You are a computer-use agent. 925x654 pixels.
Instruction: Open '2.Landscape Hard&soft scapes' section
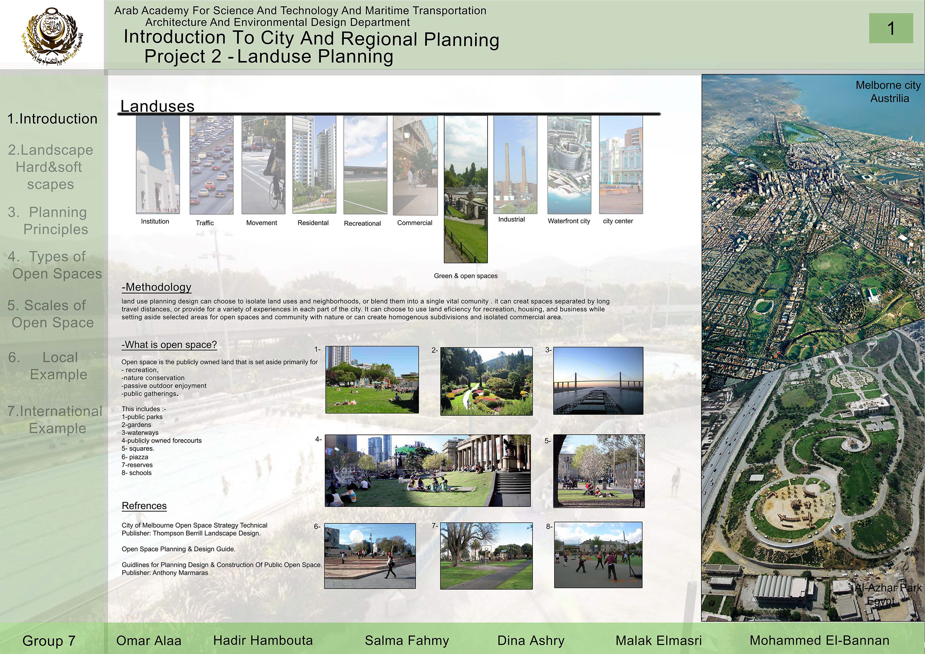50,167
